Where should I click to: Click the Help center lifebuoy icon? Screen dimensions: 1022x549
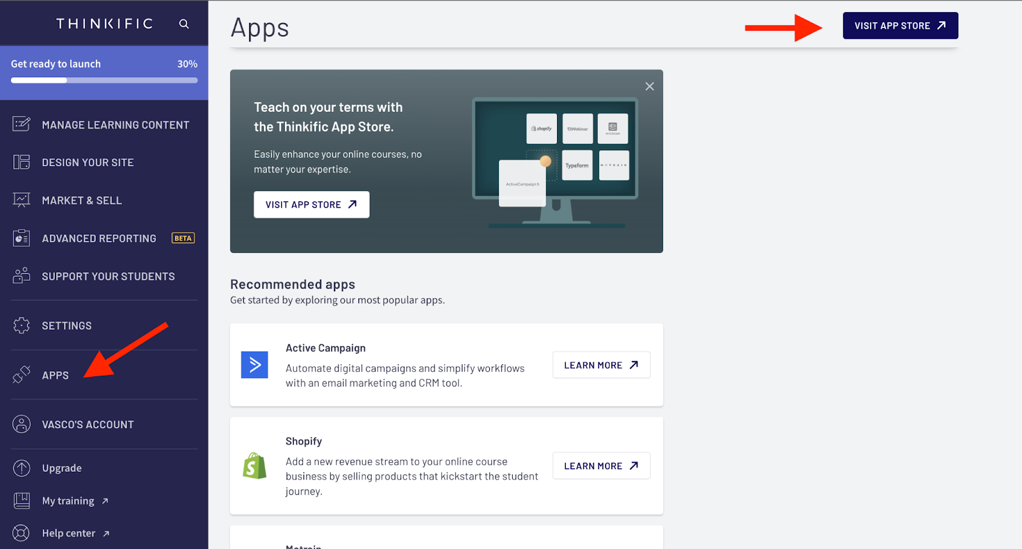pos(22,533)
